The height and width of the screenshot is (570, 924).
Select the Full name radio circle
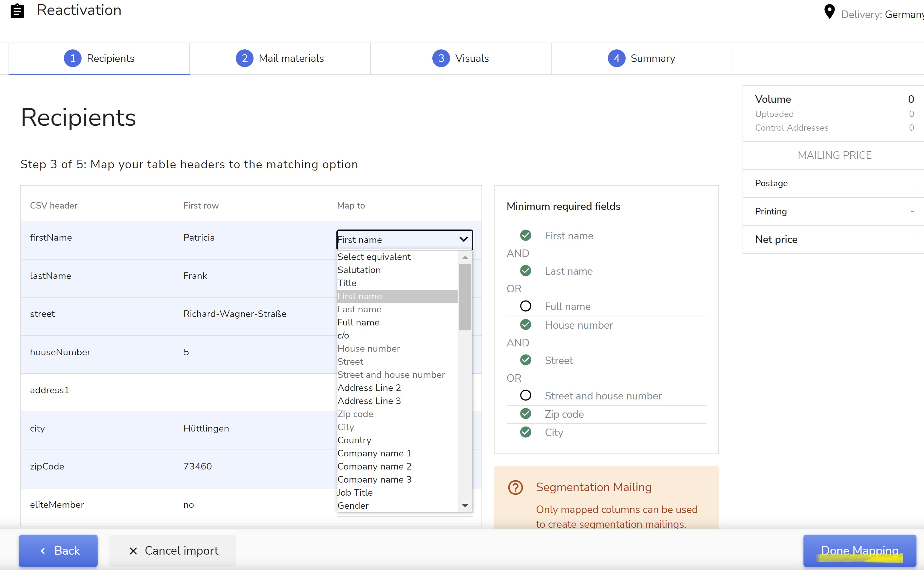tap(525, 306)
